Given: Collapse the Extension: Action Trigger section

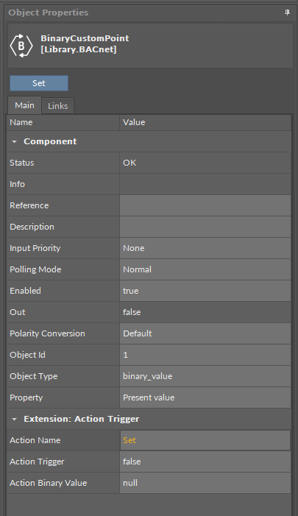Looking at the screenshot, I should (14, 420).
